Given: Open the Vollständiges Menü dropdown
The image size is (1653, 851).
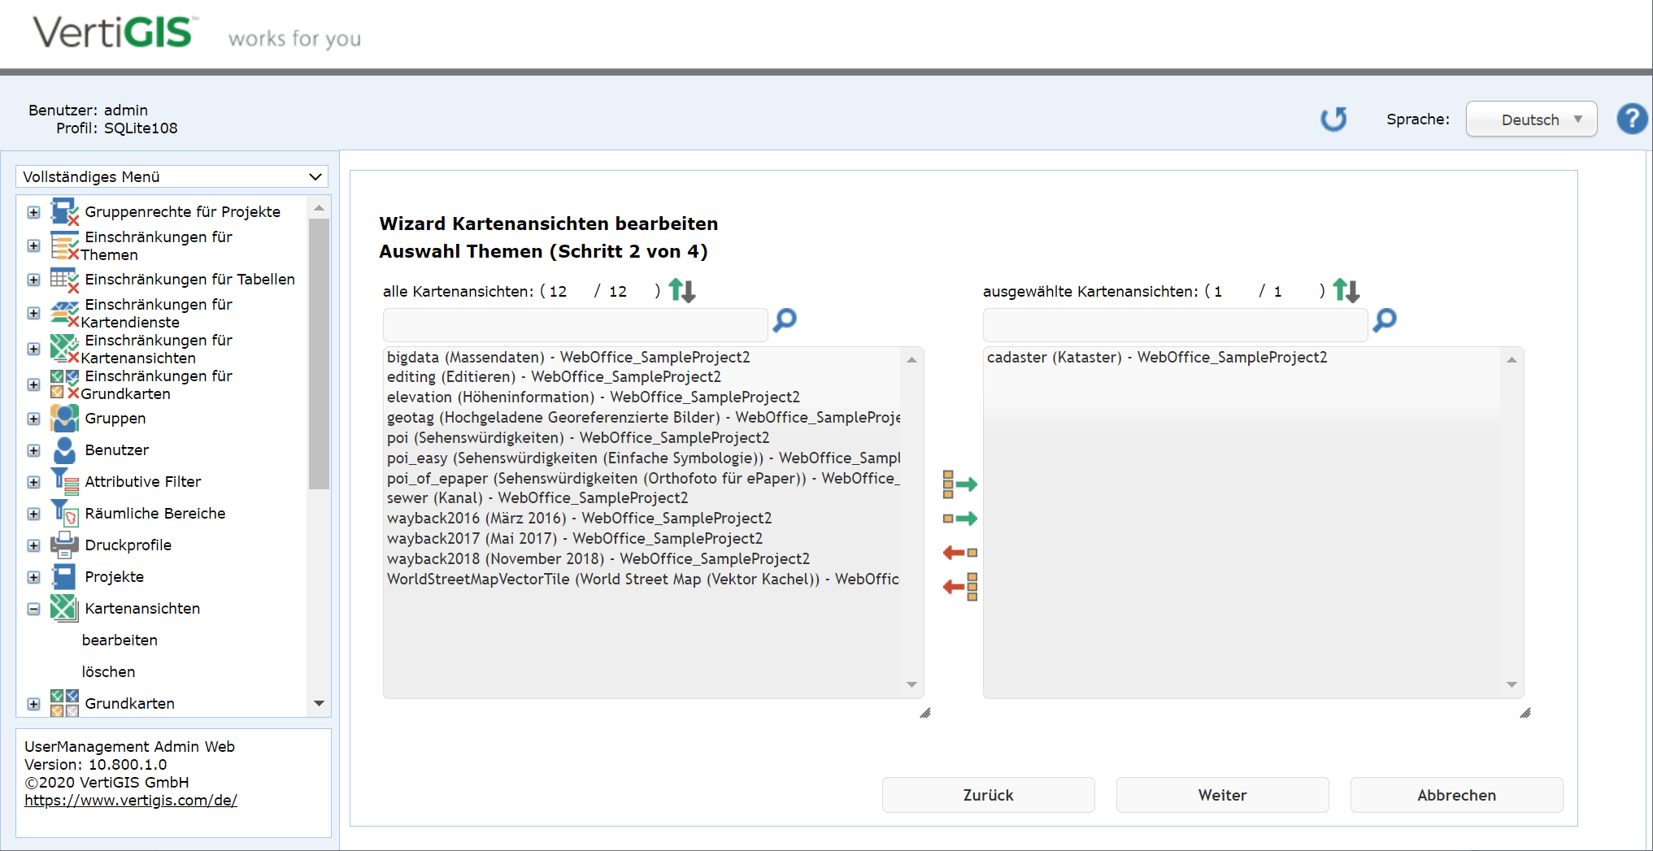Looking at the screenshot, I should click(172, 176).
